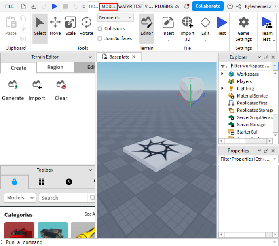This screenshot has width=279, height=246.
Task: Expand the Lighting tree node
Action: [222, 88]
